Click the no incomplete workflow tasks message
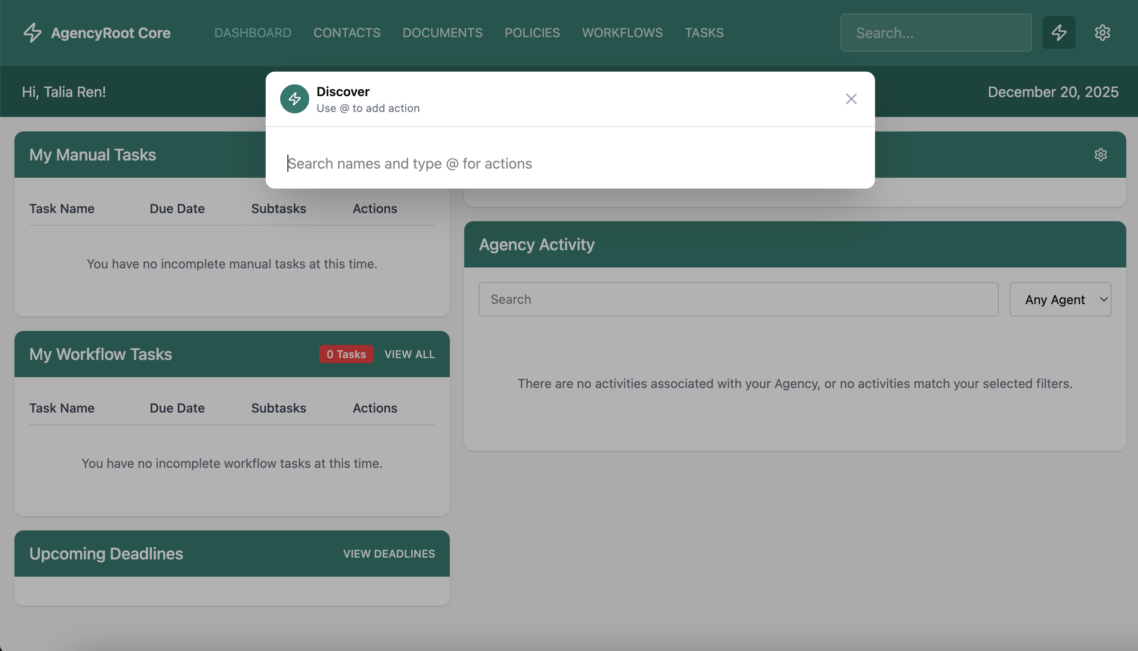The height and width of the screenshot is (651, 1138). pyautogui.click(x=232, y=463)
